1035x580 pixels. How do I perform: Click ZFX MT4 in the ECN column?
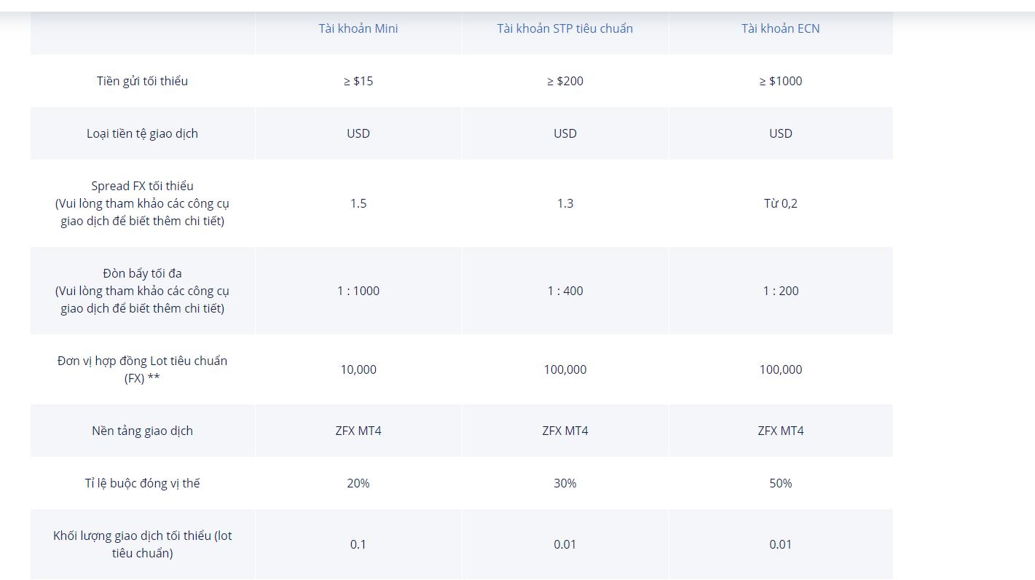781,431
